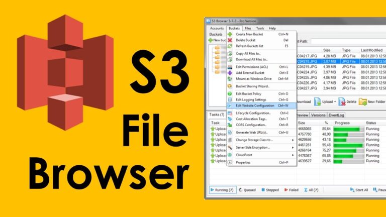Sort tasks by Progress column header
Image resolution: width=386 pixels, height=217 pixels.
click(342, 123)
